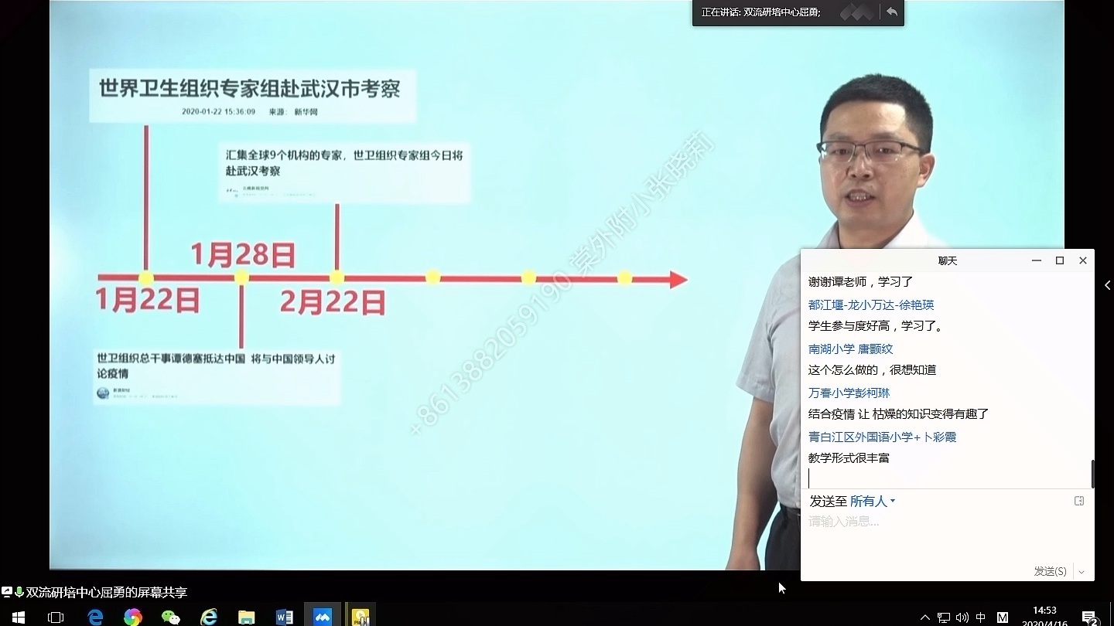Viewport: 1114px width, 626px height.
Task: Click sender name 南湖小学 唐颢纹
Action: click(850, 349)
